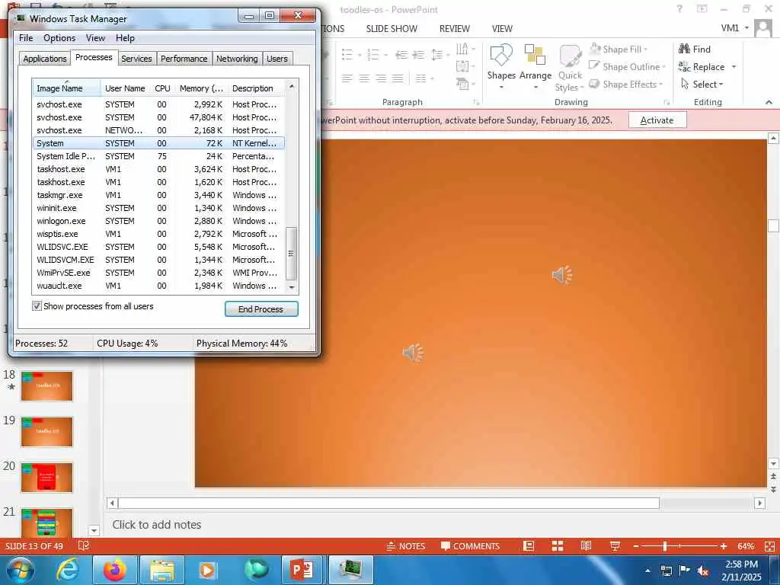Select slide 20 thumbnail
This screenshot has height=585, width=780.
coord(46,477)
